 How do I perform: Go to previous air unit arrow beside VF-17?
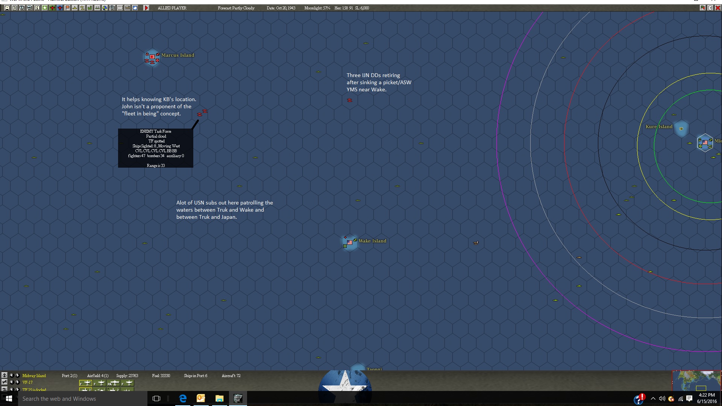click(11, 382)
